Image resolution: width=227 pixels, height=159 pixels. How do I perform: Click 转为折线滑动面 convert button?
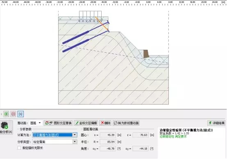[126, 123]
